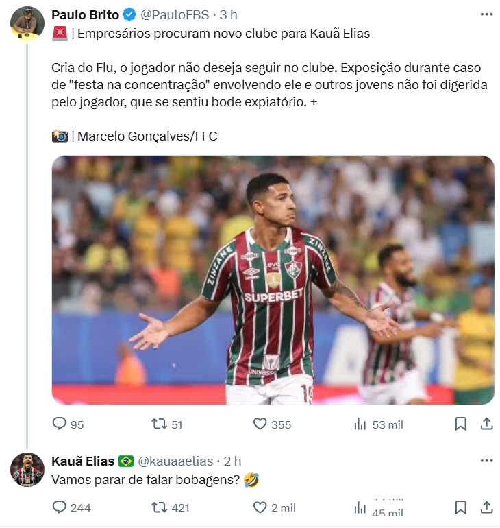Like Paulo Brito's tweet
This screenshot has width=500, height=528.
(260, 424)
